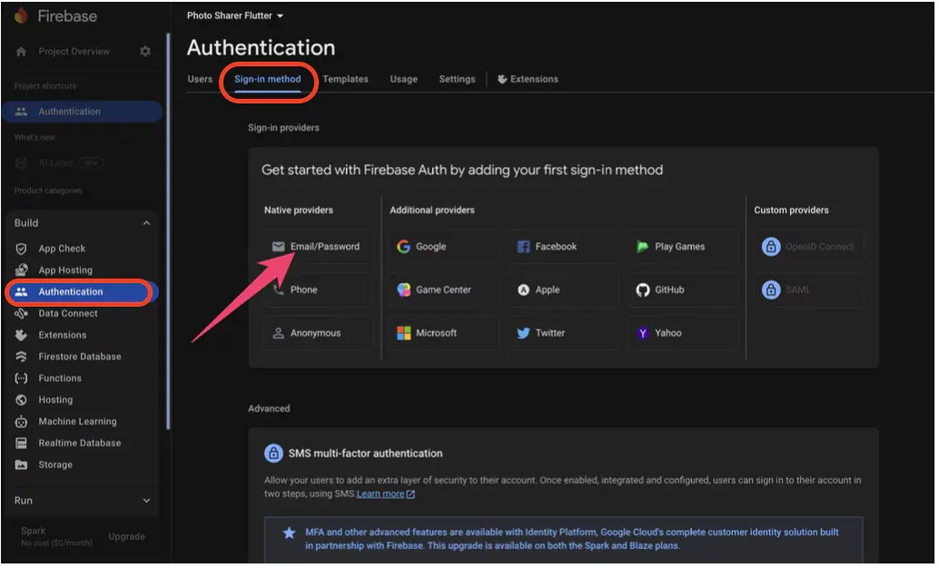Viewport: 939px width, 568px height.
Task: Open Photo Sharer Flutter project dropdown
Action: (234, 15)
